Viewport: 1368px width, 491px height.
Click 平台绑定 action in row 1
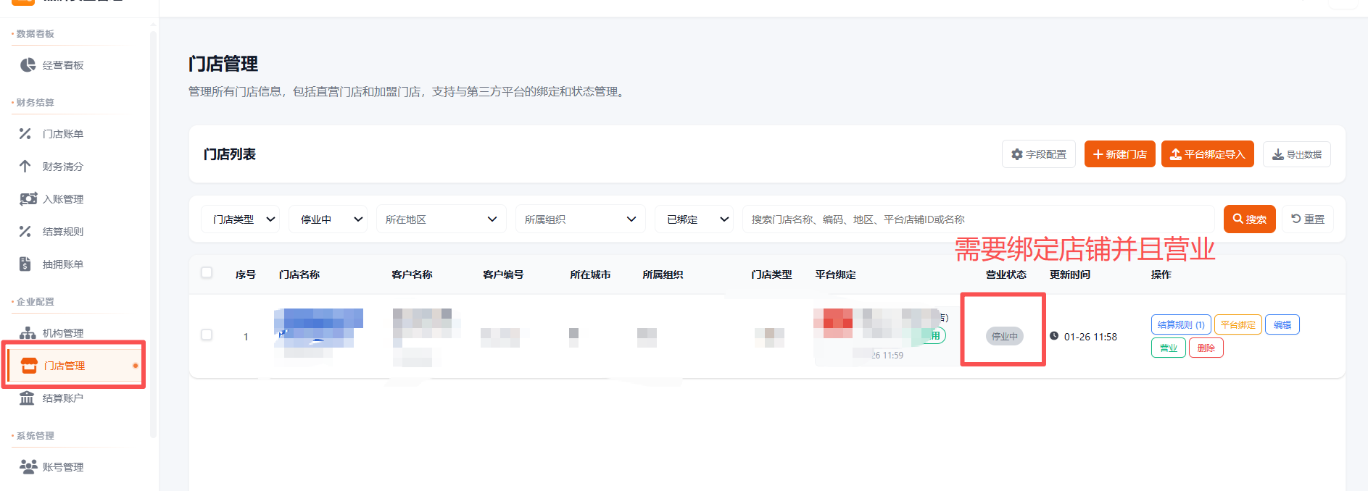[x=1238, y=324]
